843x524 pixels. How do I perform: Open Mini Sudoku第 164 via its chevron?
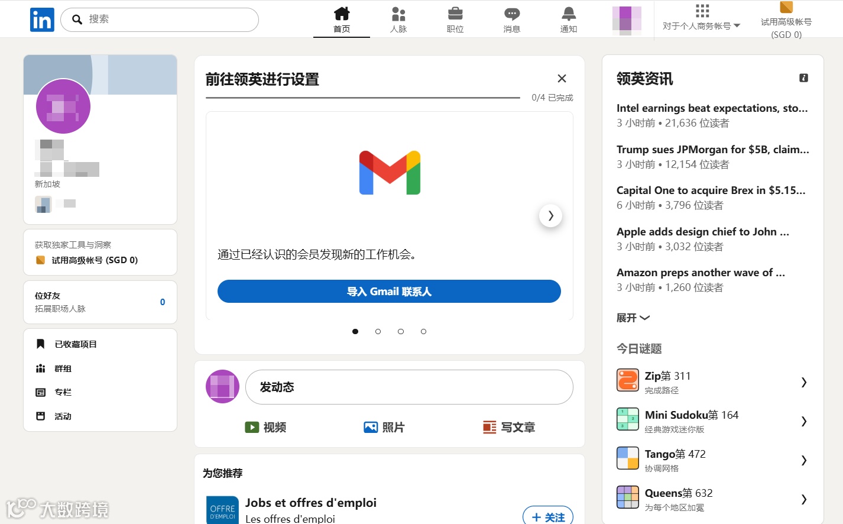click(804, 422)
